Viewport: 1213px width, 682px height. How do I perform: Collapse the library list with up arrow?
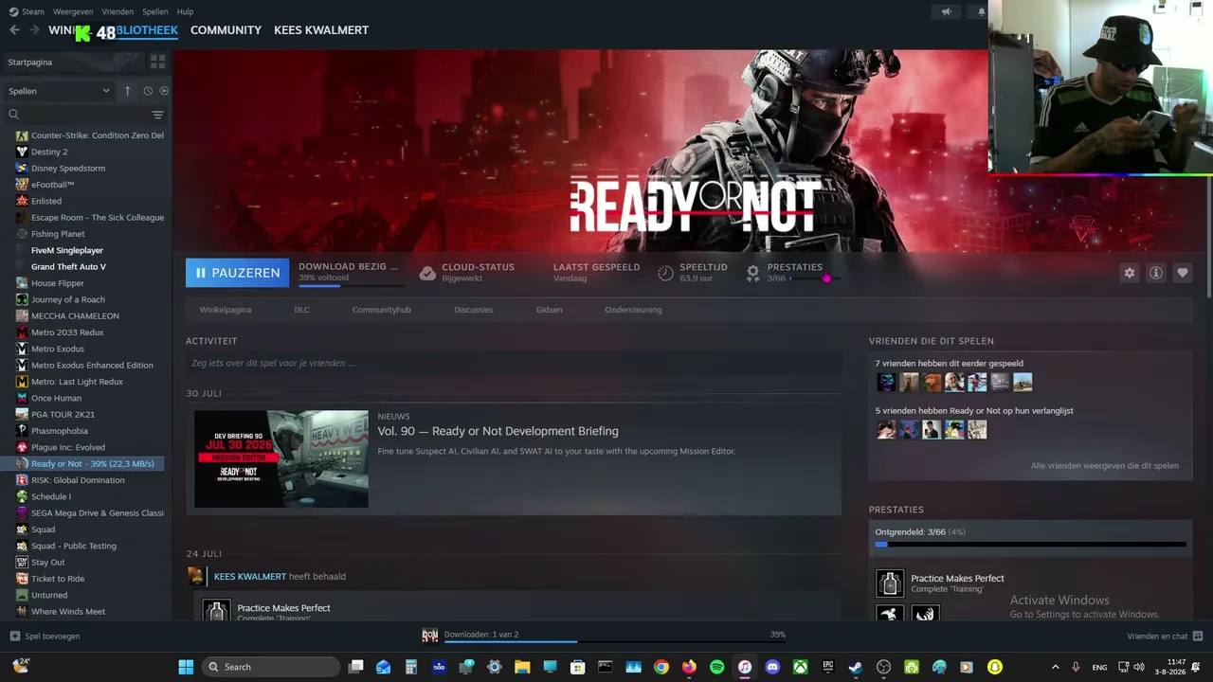(127, 91)
